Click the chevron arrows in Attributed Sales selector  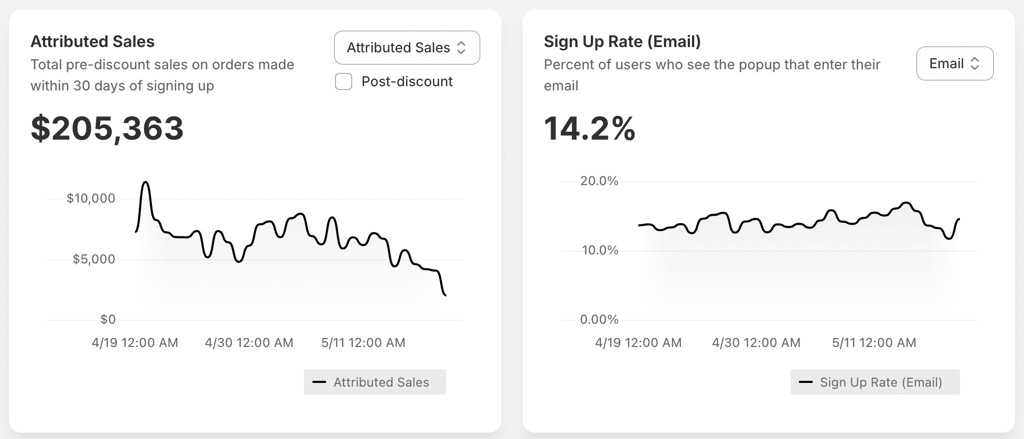pyautogui.click(x=461, y=48)
